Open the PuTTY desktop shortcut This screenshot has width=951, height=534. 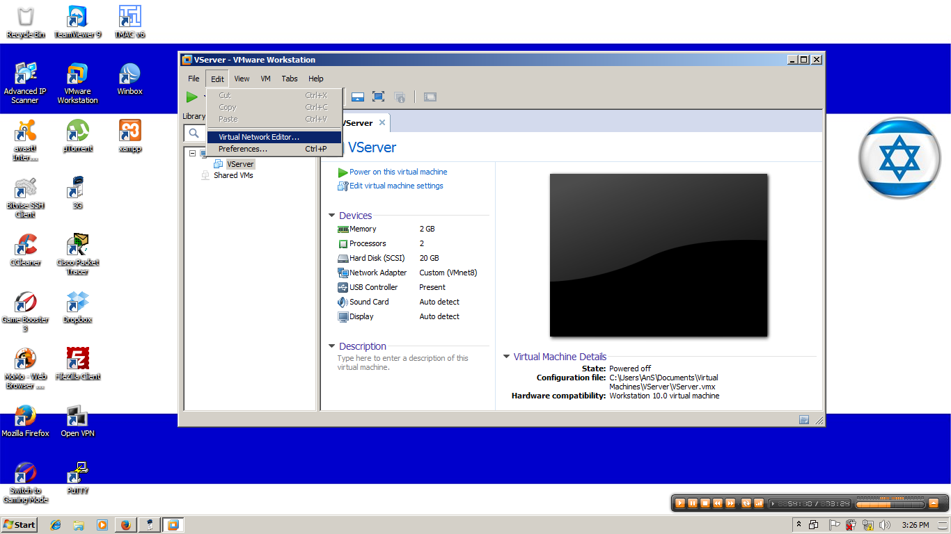[78, 478]
